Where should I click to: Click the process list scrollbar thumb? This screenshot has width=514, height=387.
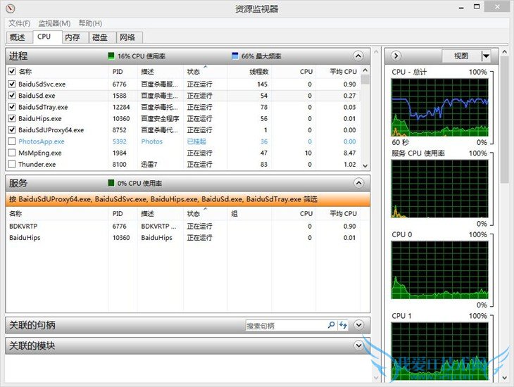(365, 80)
